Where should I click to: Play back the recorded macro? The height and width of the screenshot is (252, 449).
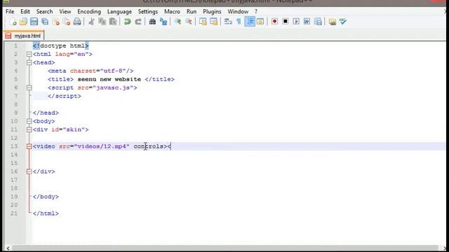pyautogui.click(x=296, y=22)
